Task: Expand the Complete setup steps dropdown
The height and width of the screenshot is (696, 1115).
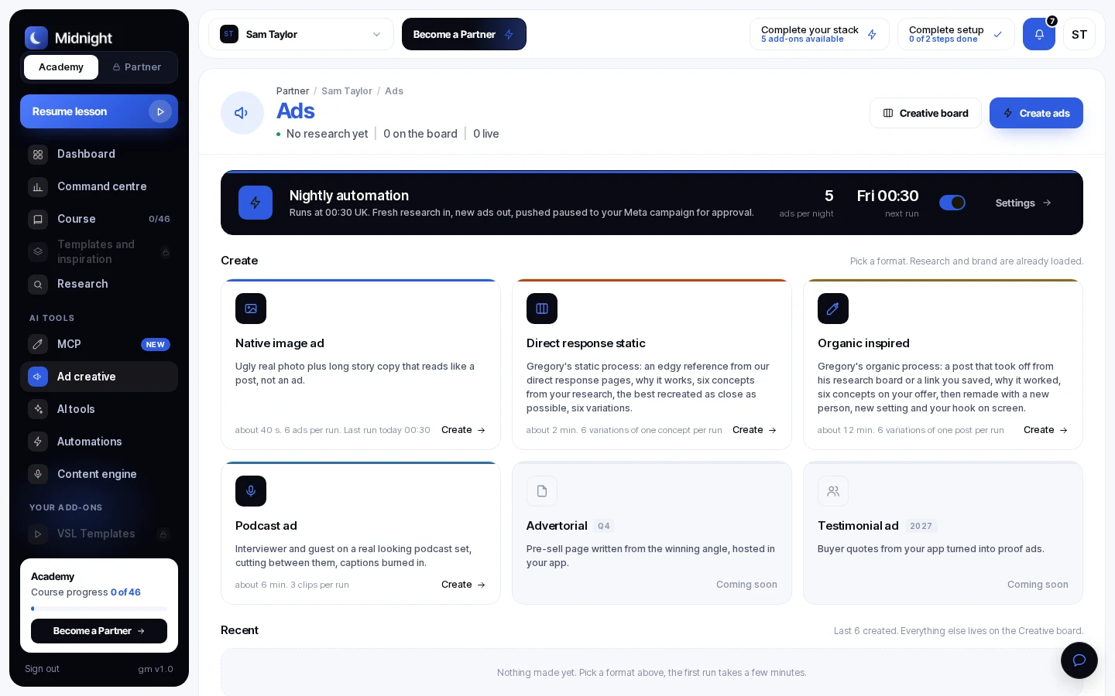Action: click(x=956, y=34)
